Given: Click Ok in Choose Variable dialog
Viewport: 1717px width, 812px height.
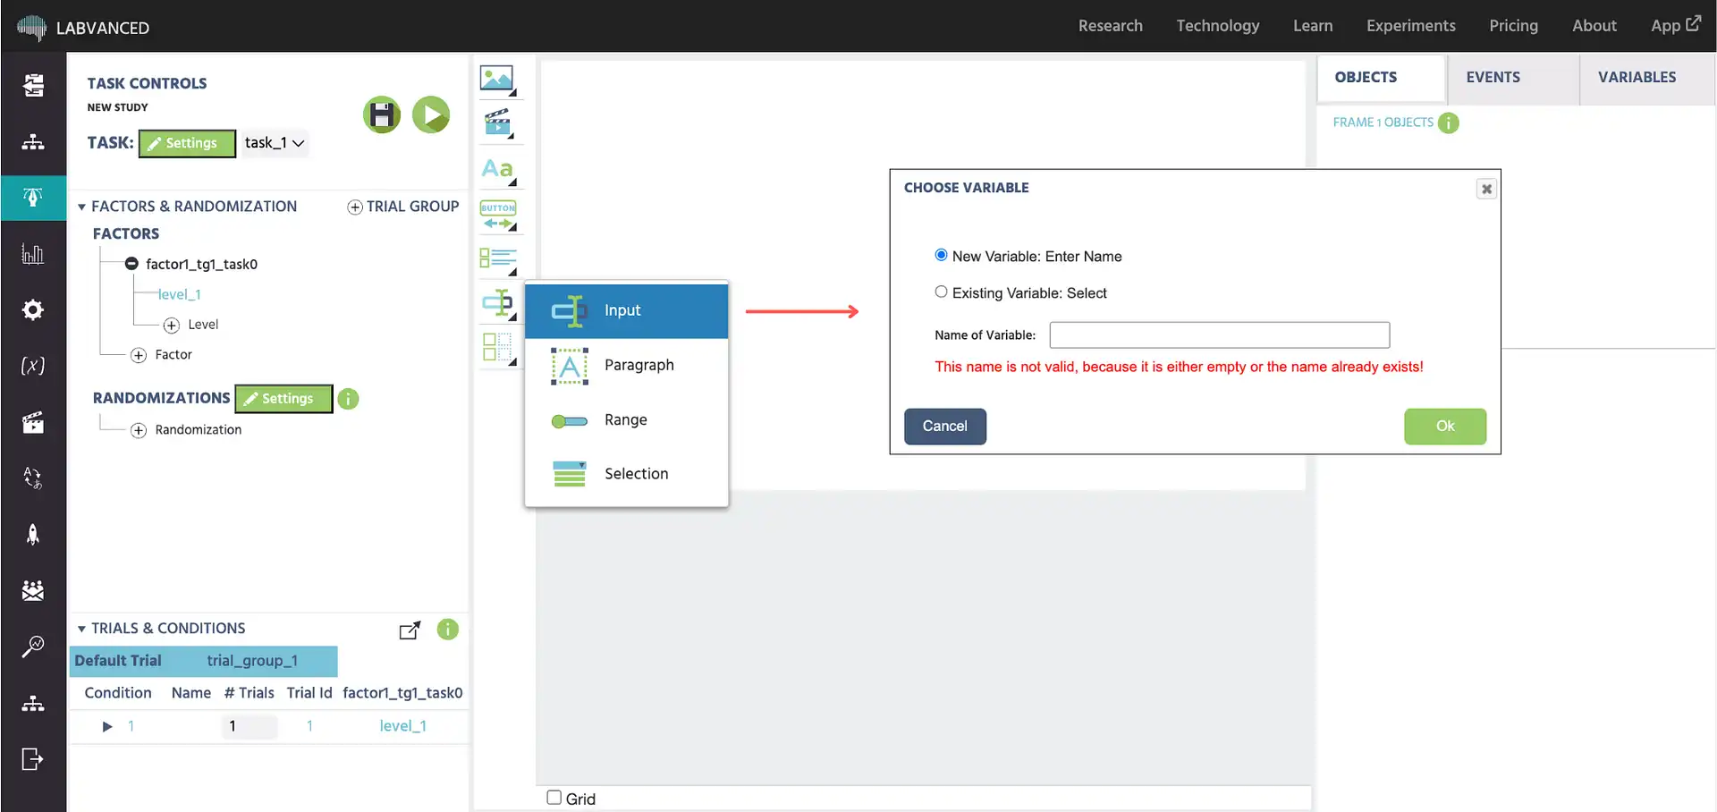Looking at the screenshot, I should (x=1445, y=427).
